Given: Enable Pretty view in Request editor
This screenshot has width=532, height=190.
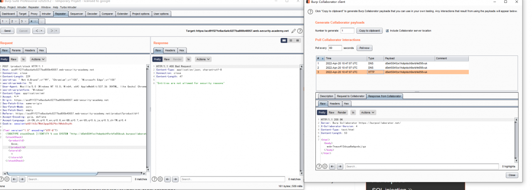Looking at the screenshot, I should (x=4, y=59).
